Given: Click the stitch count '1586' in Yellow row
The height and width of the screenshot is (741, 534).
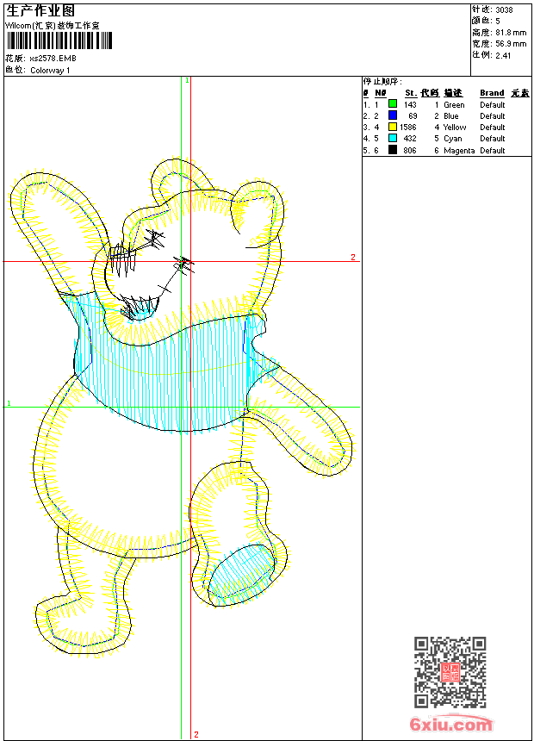Looking at the screenshot, I should (408, 128).
